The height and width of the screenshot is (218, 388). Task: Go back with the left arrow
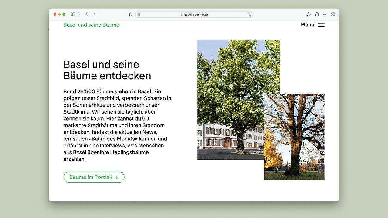(87, 14)
